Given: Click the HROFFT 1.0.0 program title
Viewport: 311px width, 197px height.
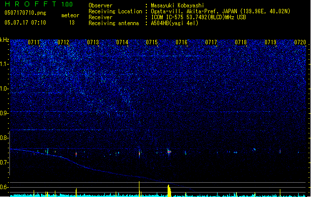Looking at the screenshot, I should point(39,4).
